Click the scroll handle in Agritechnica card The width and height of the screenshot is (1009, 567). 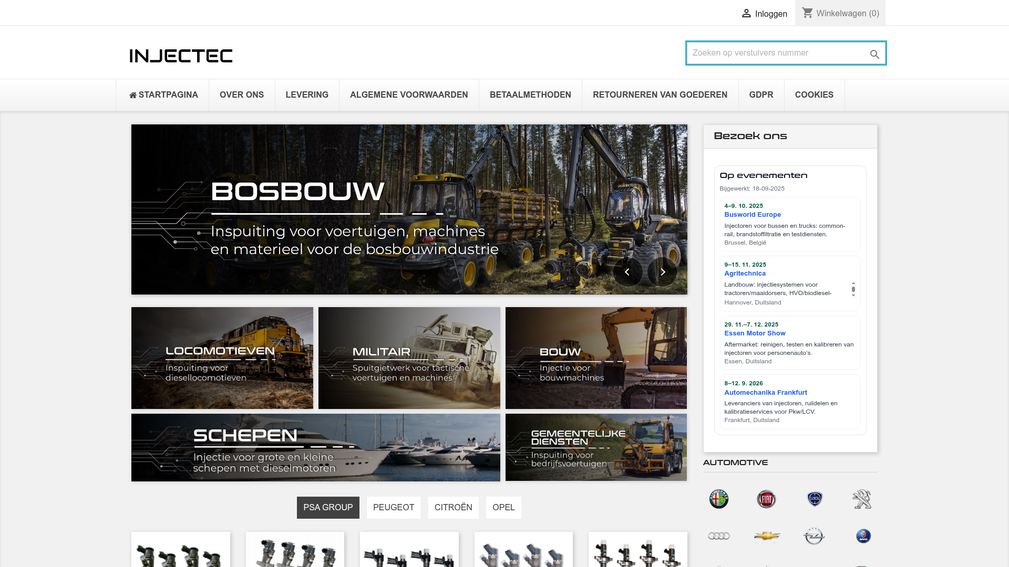coord(853,289)
